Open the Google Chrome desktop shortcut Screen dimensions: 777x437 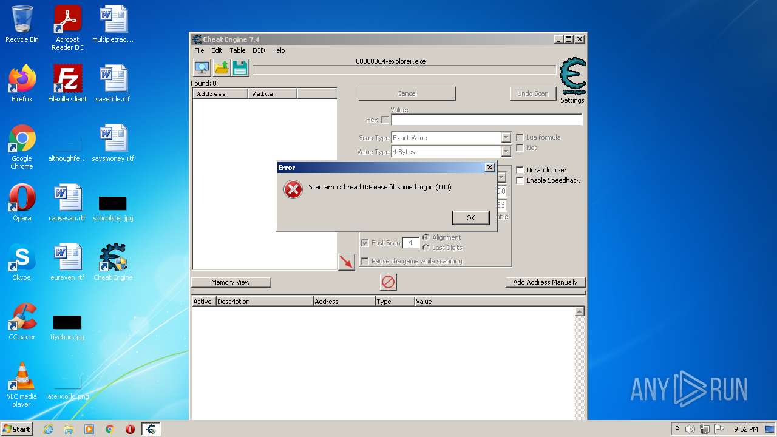click(x=22, y=147)
